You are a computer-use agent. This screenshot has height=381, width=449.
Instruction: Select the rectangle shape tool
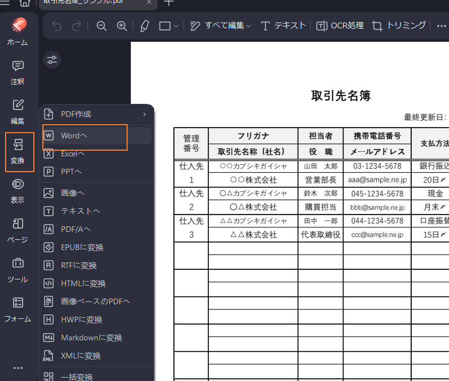165,26
